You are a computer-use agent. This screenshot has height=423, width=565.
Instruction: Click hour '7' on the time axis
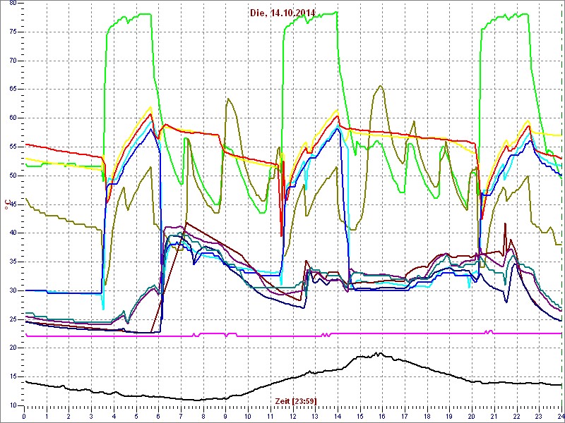[181, 417]
